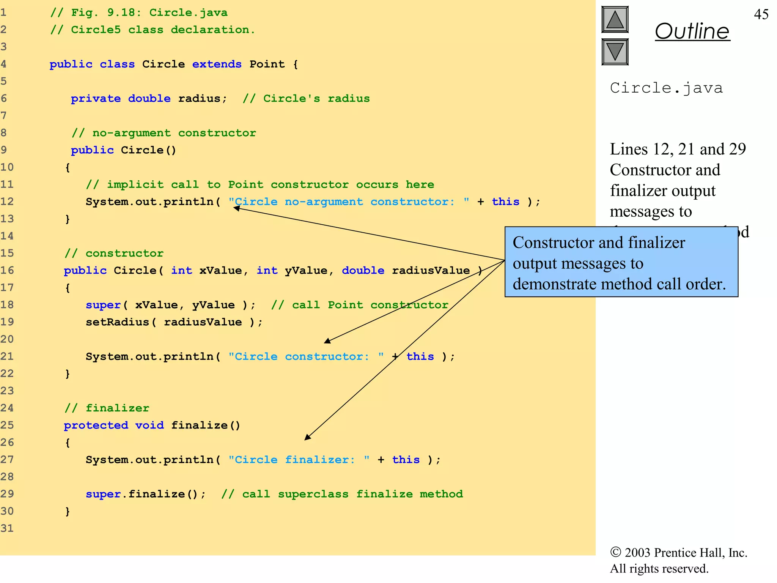This screenshot has height=583, width=777.
Task: Click the 'Lines 12, 21 and 29' note
Action: (x=678, y=149)
